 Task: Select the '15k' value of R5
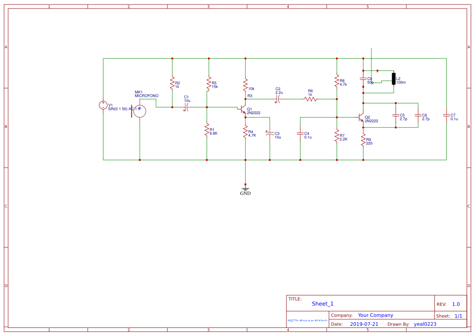tap(215, 87)
